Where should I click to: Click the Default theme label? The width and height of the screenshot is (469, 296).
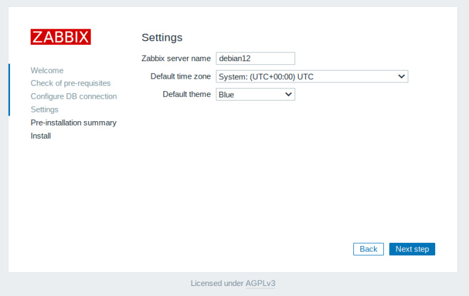[x=186, y=95]
